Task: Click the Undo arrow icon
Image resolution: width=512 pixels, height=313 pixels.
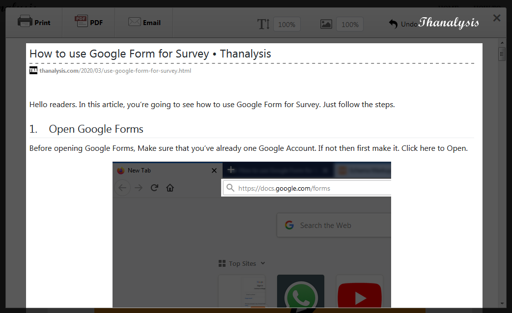Action: pyautogui.click(x=393, y=24)
